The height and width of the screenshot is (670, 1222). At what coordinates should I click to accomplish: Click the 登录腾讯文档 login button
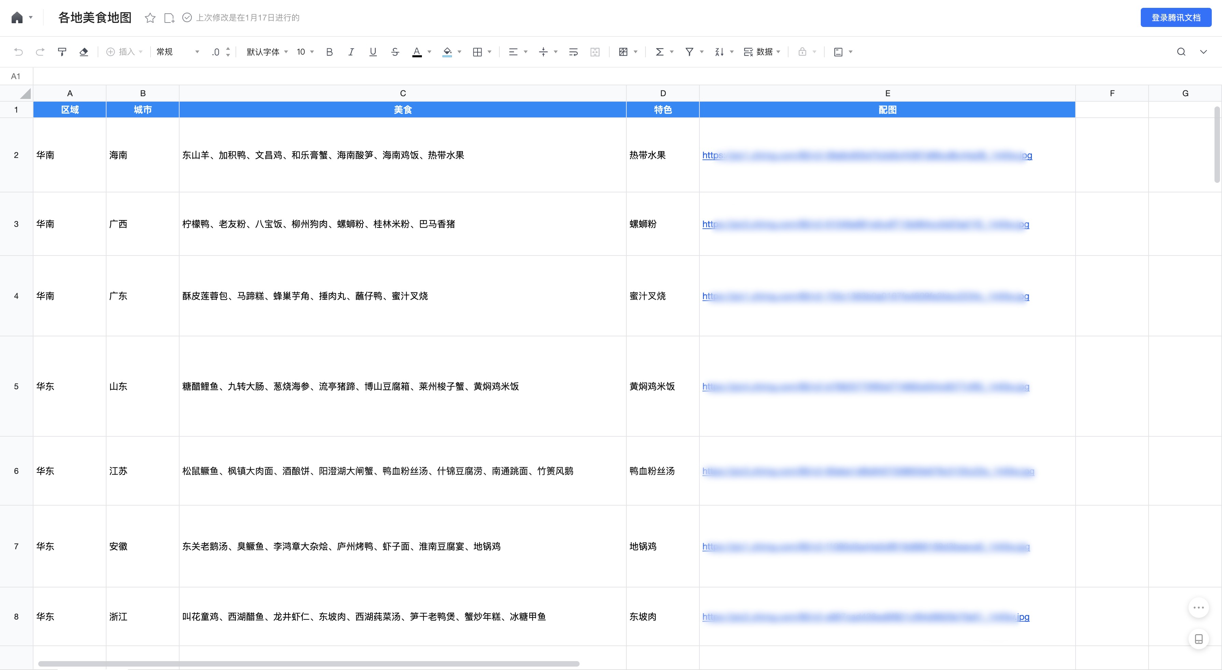1176,17
